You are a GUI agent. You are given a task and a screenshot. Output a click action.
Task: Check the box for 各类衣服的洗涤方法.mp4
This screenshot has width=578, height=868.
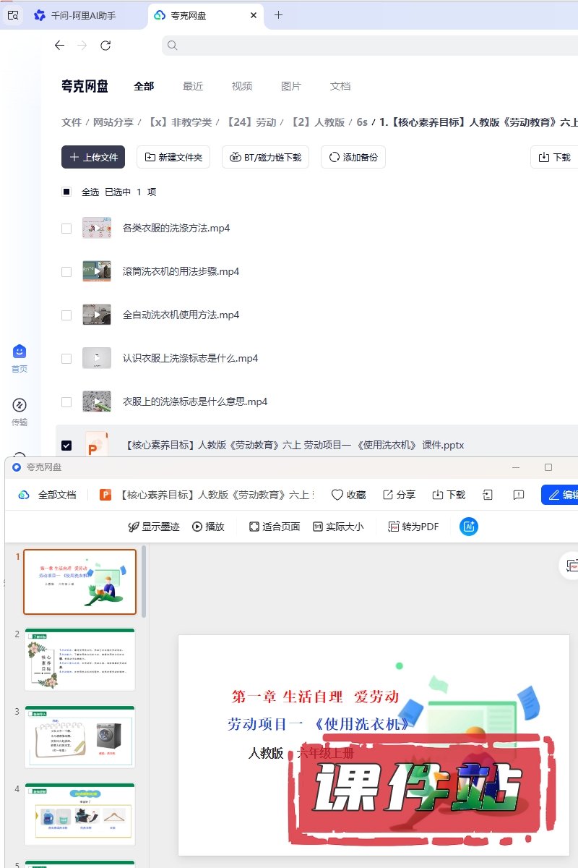[66, 229]
